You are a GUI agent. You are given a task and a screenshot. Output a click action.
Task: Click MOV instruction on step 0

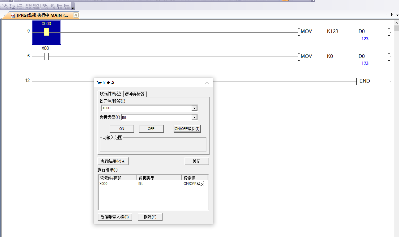point(306,31)
